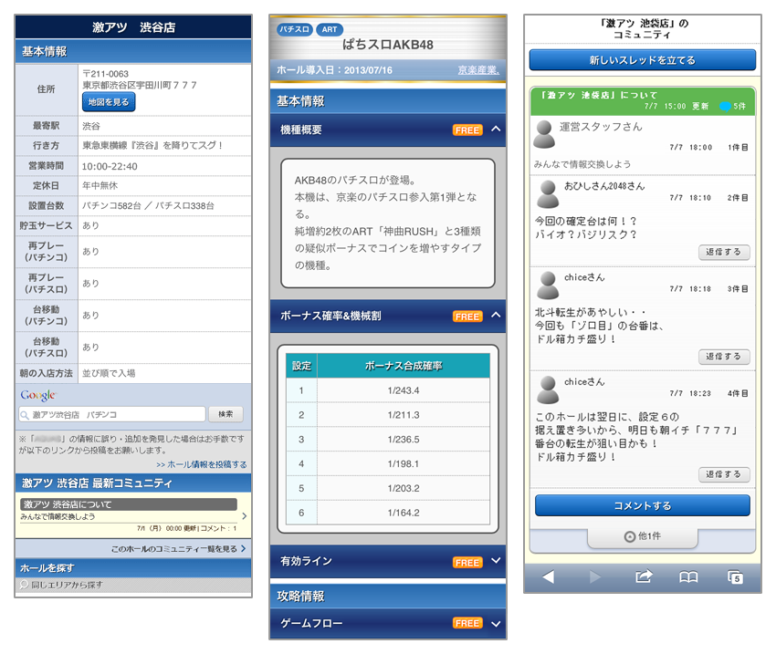
Task: Select 1/243.4 probability cell for setting 1
Action: 404,390
